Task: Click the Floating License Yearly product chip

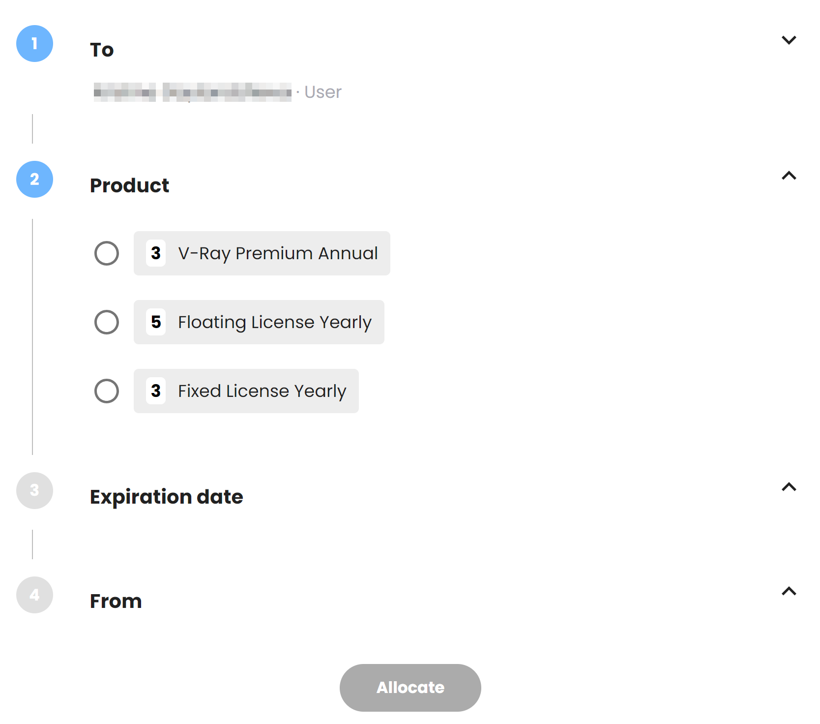Action: click(x=259, y=322)
